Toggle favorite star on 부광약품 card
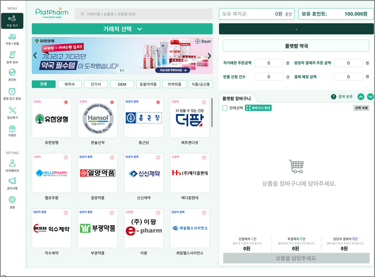The height and width of the screenshot is (277, 375). click(112, 213)
